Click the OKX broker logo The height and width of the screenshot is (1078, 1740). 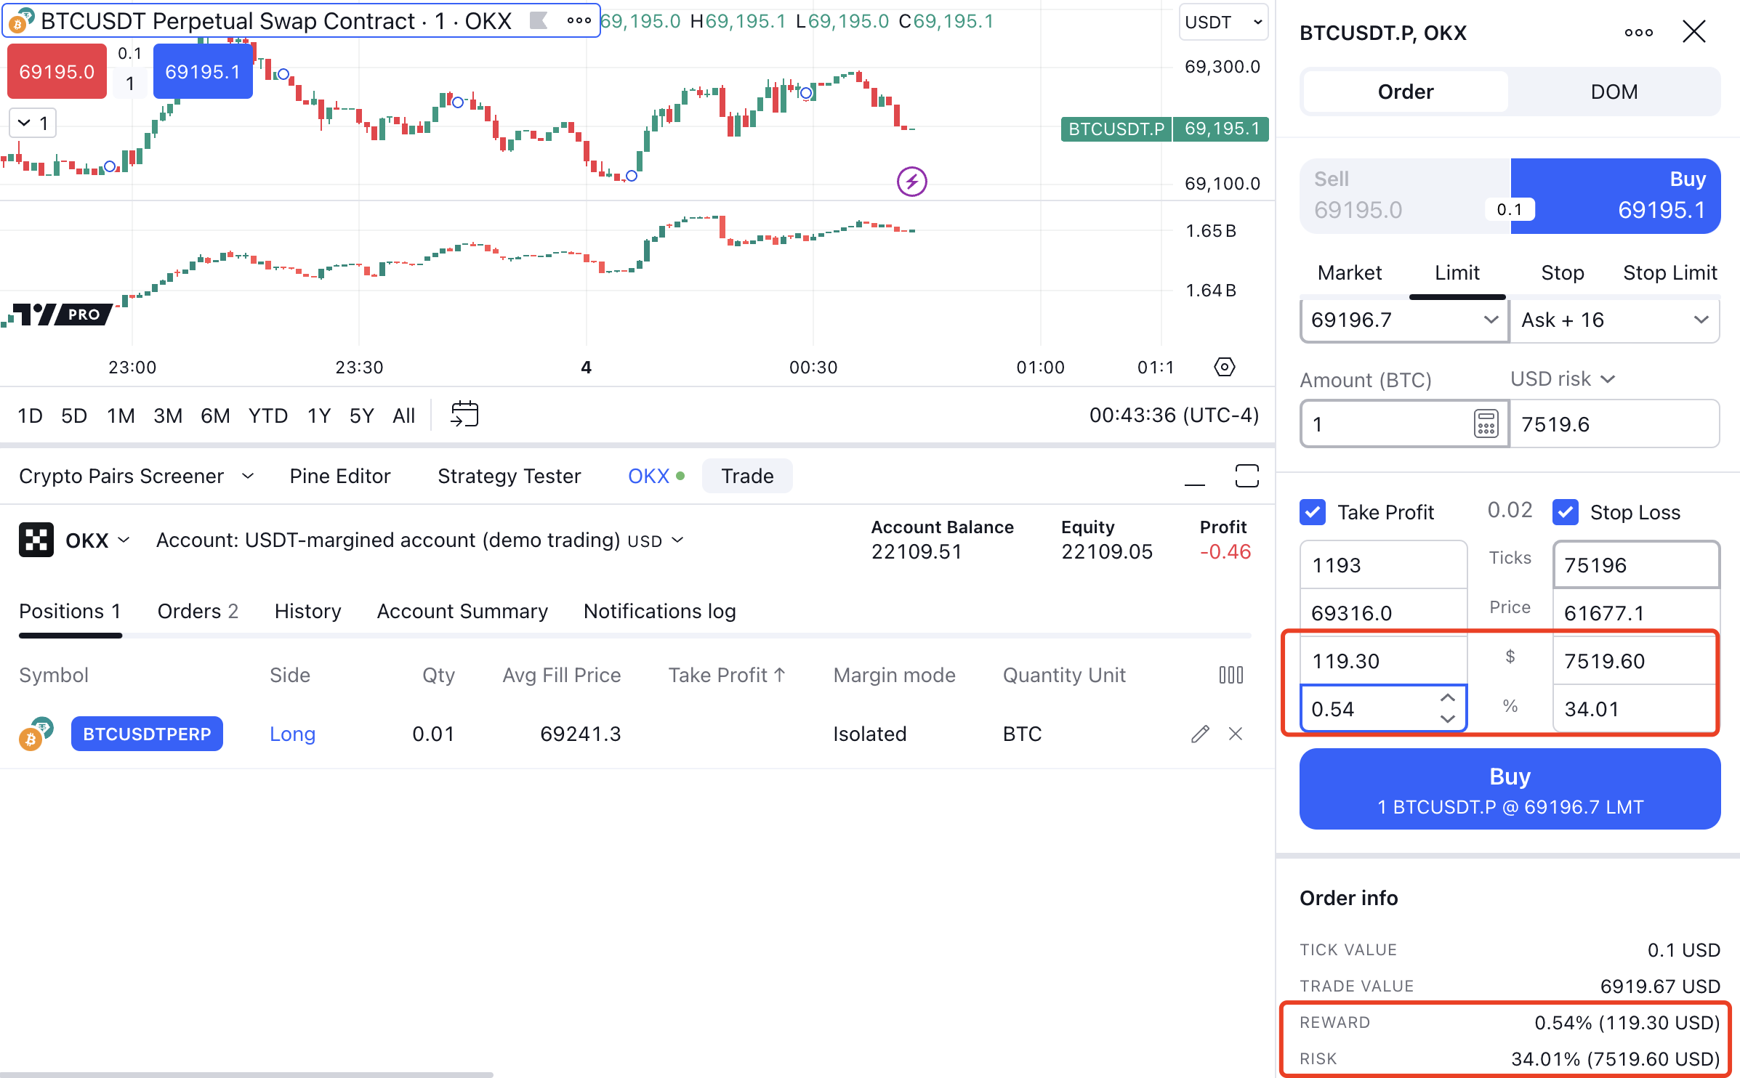point(36,540)
